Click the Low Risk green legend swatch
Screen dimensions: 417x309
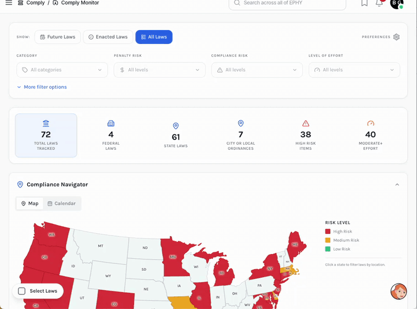pyautogui.click(x=328, y=249)
